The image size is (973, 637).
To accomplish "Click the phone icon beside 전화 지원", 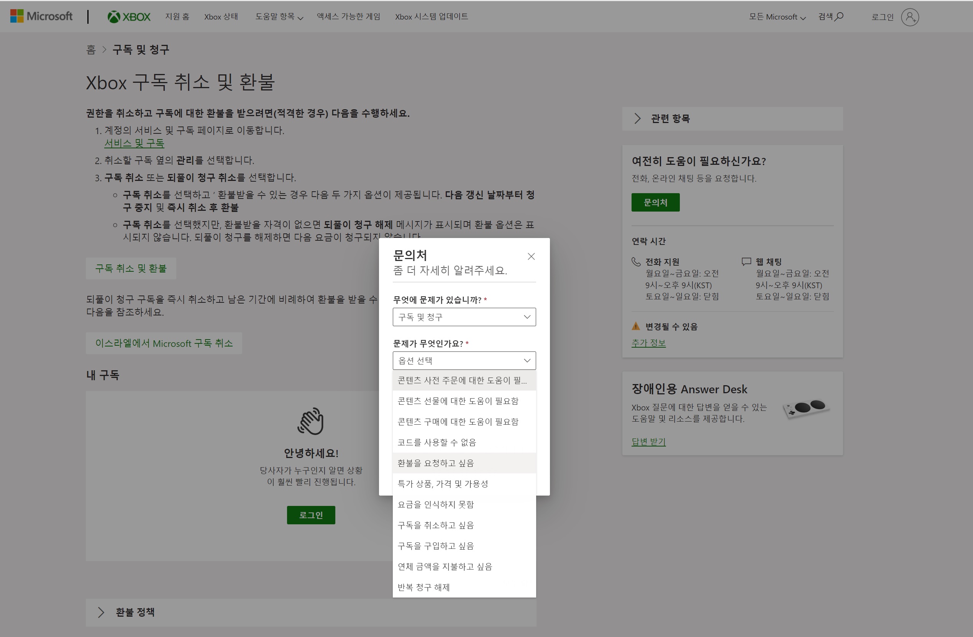I will point(636,262).
